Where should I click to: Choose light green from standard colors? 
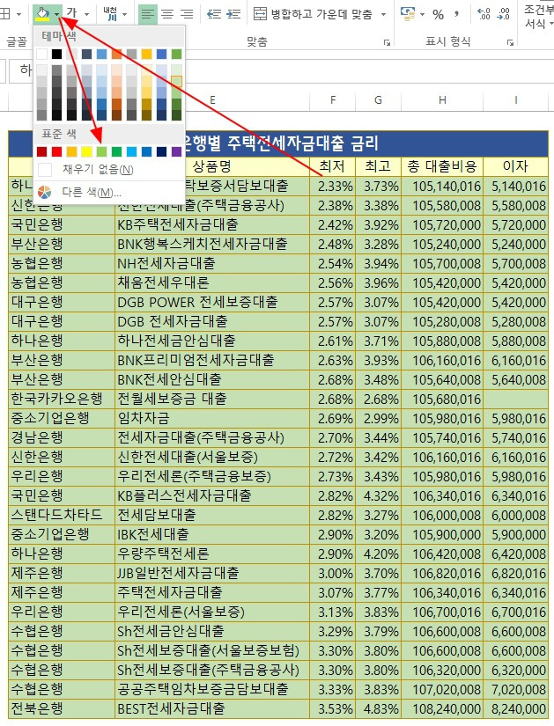(101, 151)
